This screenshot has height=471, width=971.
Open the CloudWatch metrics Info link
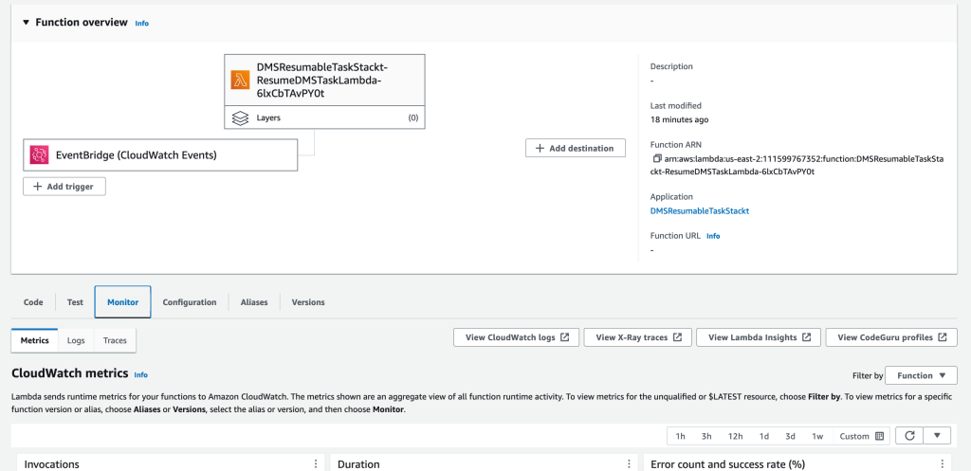pyautogui.click(x=141, y=374)
